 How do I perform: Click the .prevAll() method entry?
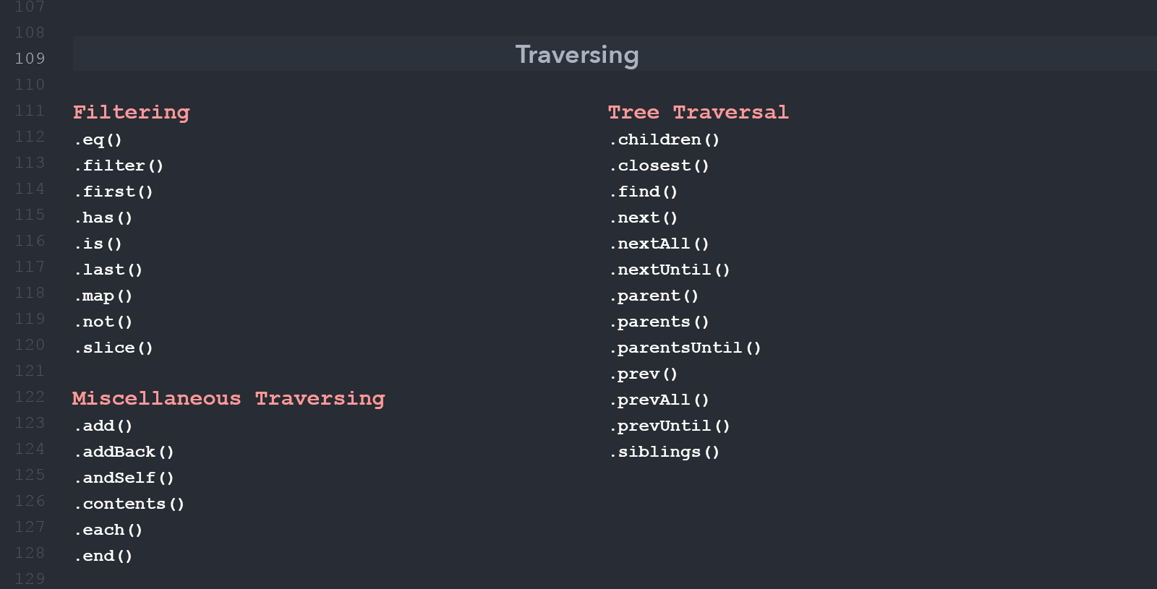coord(659,400)
